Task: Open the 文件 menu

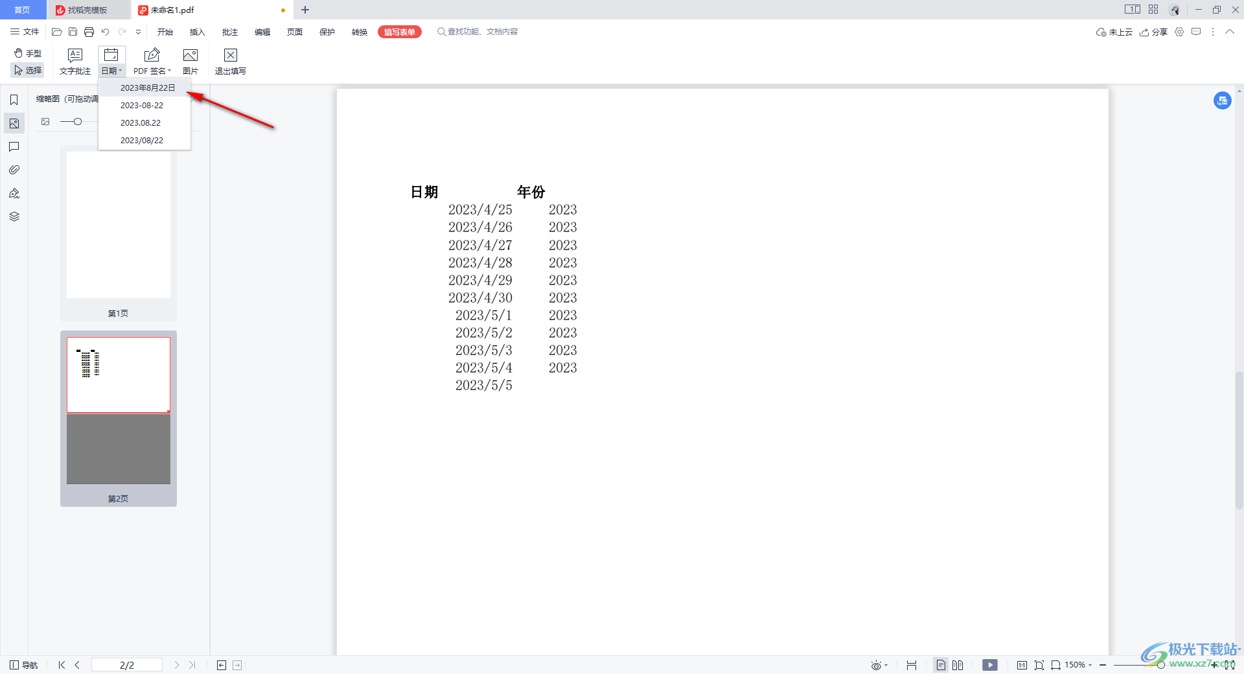Action: tap(25, 32)
